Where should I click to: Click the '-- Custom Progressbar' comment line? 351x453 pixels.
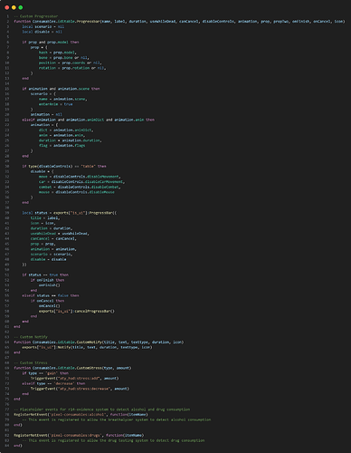(x=36, y=16)
